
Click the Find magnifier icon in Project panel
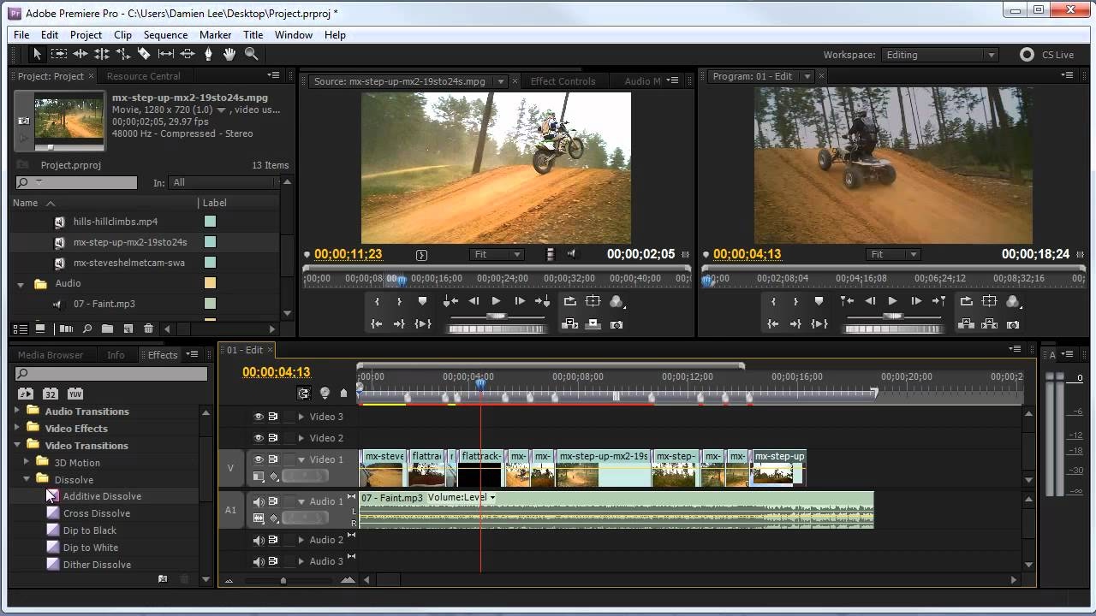click(86, 329)
